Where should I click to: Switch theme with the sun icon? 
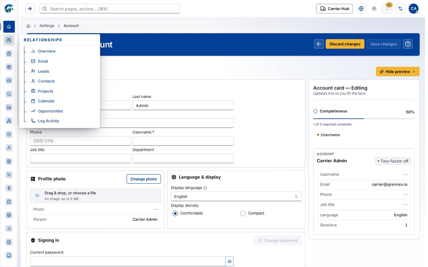[x=374, y=9]
